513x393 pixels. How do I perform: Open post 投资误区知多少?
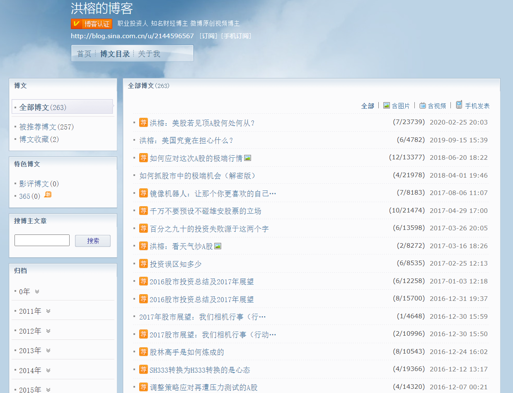click(x=176, y=264)
